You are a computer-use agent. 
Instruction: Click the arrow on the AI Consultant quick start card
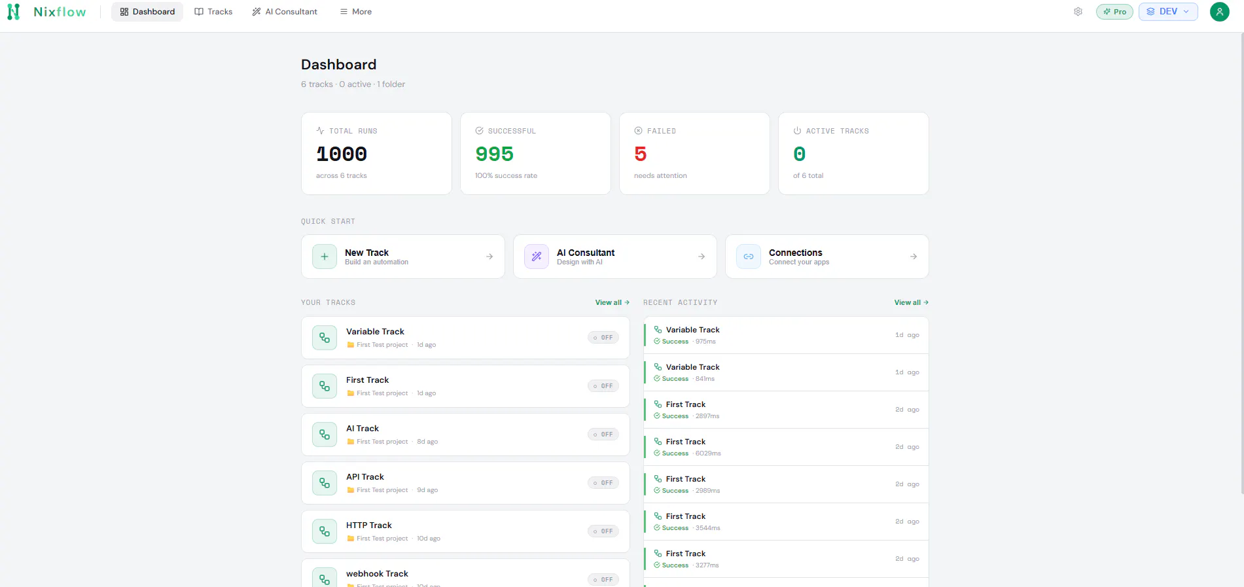point(702,257)
